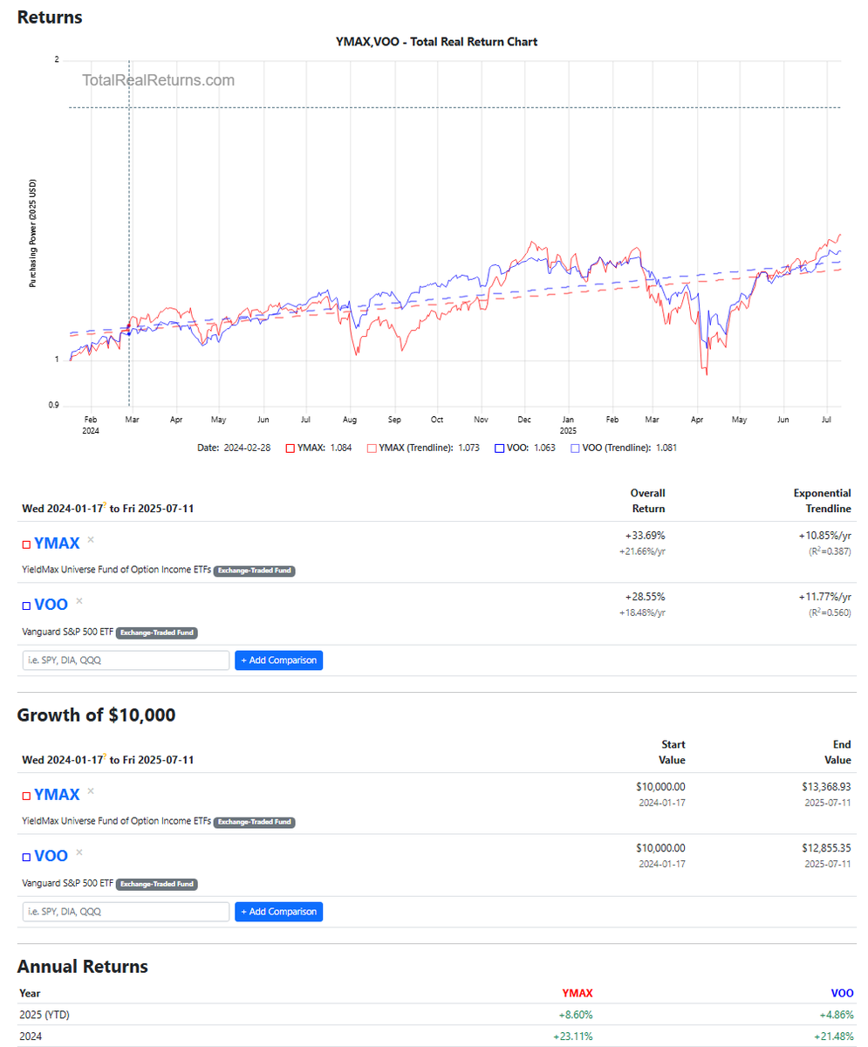Click + Add Comparison under Growth of $10,000

pos(278,912)
